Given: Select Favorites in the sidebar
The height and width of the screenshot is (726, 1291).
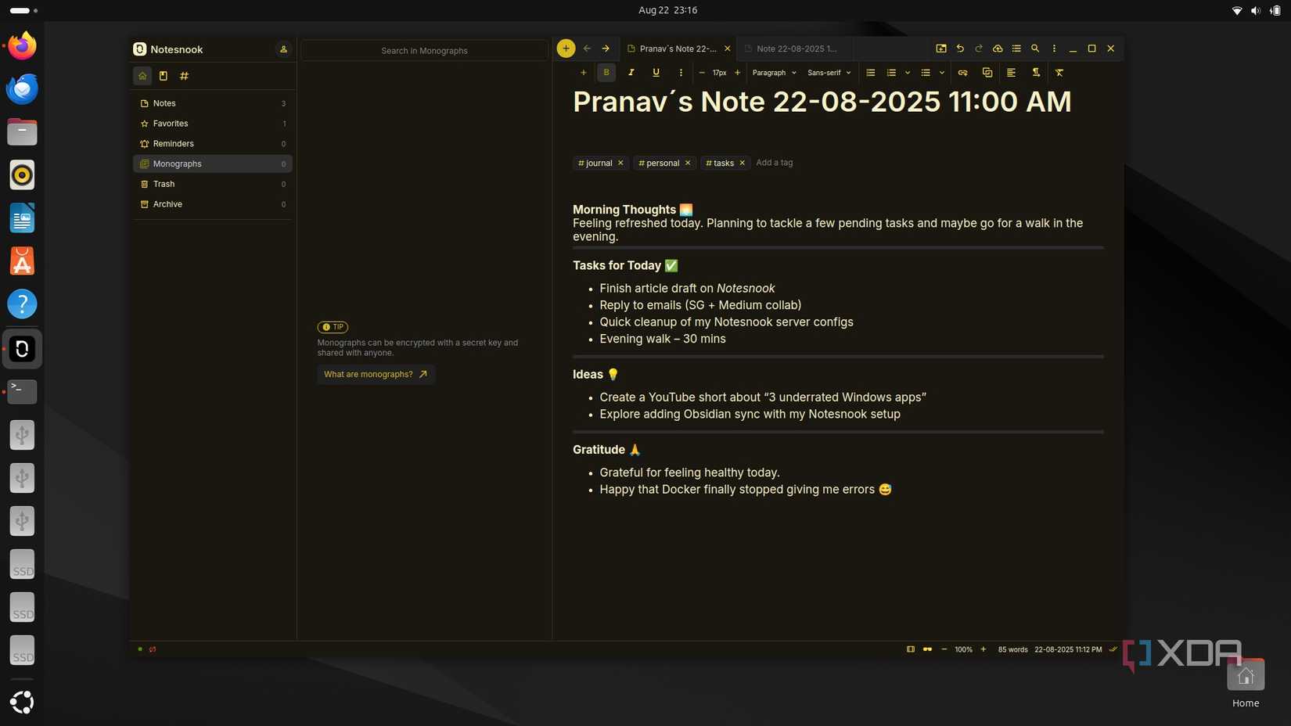Looking at the screenshot, I should pyautogui.click(x=213, y=124).
